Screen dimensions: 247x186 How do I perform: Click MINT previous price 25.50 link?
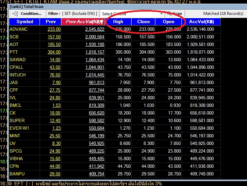55,136
